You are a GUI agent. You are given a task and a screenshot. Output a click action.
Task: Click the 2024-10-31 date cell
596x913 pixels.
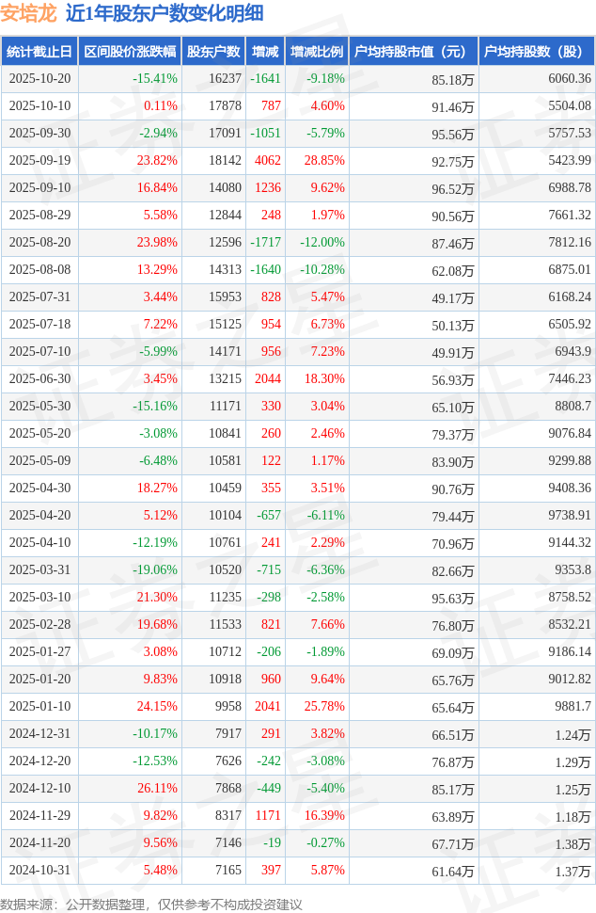39,871
